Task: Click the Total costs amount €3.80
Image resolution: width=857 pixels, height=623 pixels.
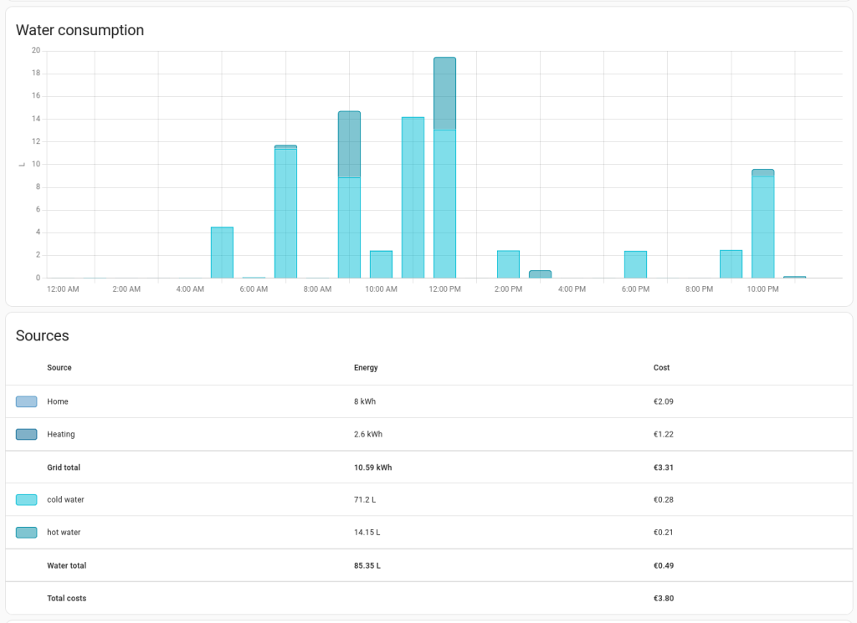Action: (x=663, y=598)
